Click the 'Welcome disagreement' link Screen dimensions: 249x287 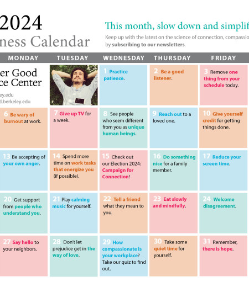pyautogui.click(x=220, y=203)
